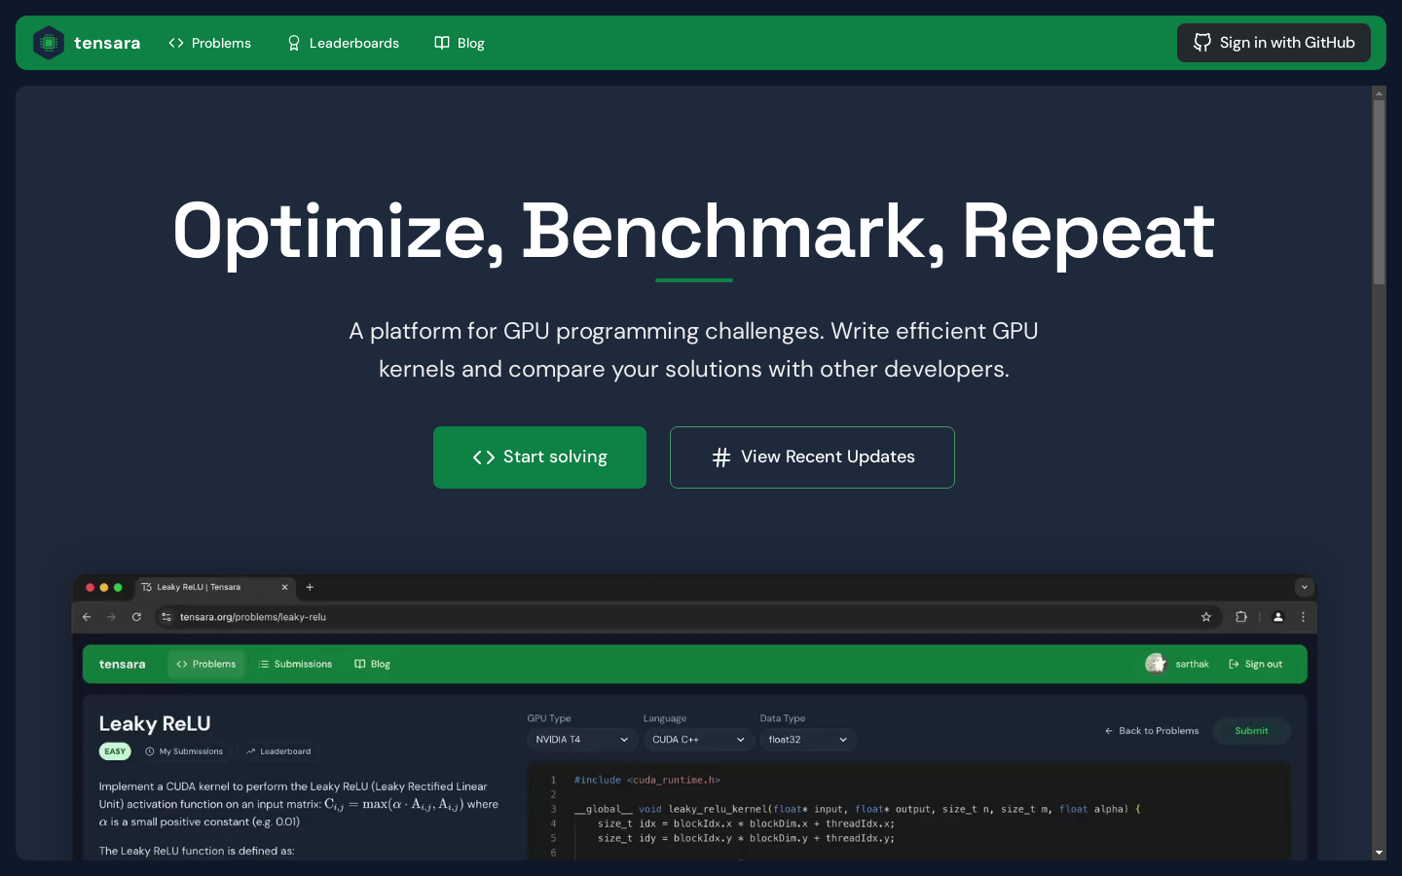The image size is (1402, 876).
Task: Click the extensions puzzle icon in preview browser
Action: [x=1241, y=617]
